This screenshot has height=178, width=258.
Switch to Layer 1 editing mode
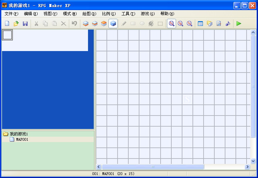[x=86, y=24]
